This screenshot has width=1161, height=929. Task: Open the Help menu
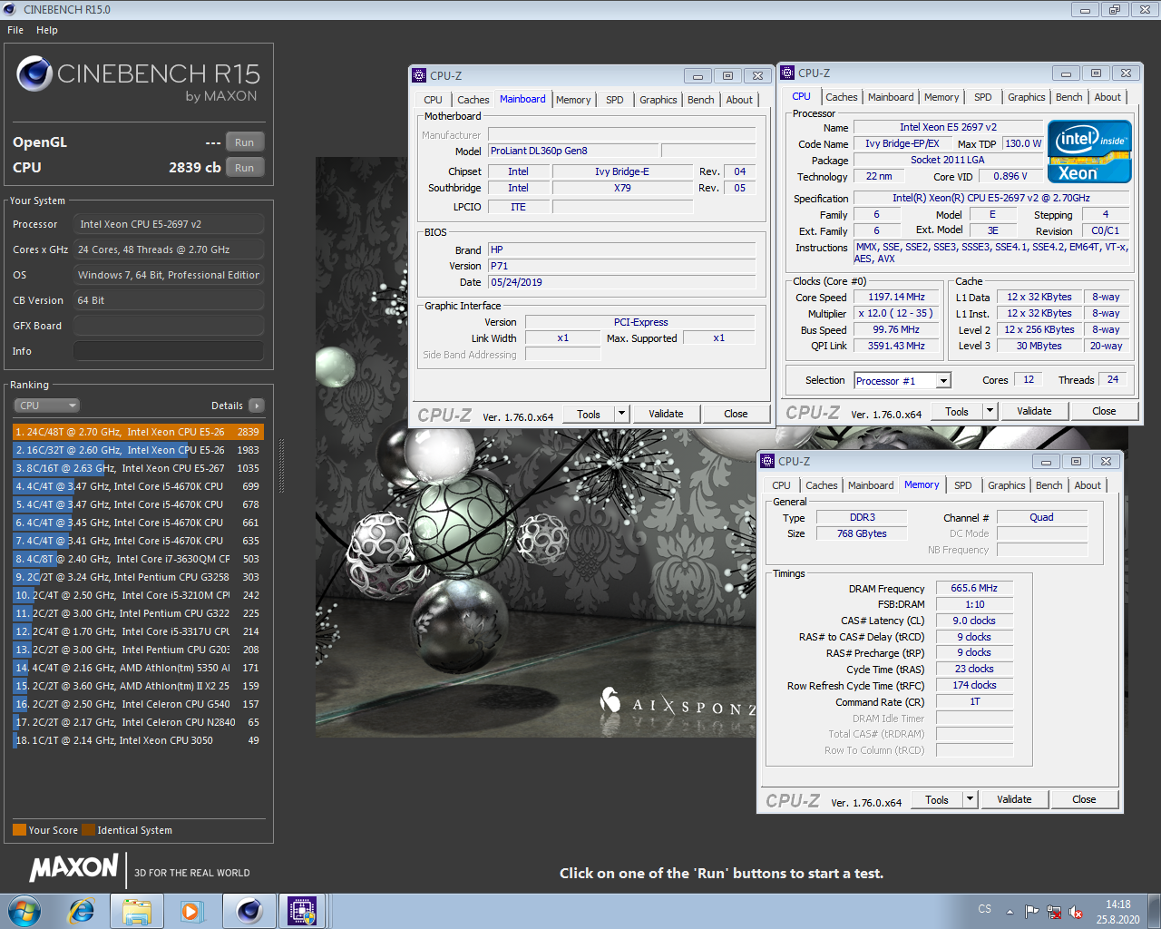click(x=47, y=30)
